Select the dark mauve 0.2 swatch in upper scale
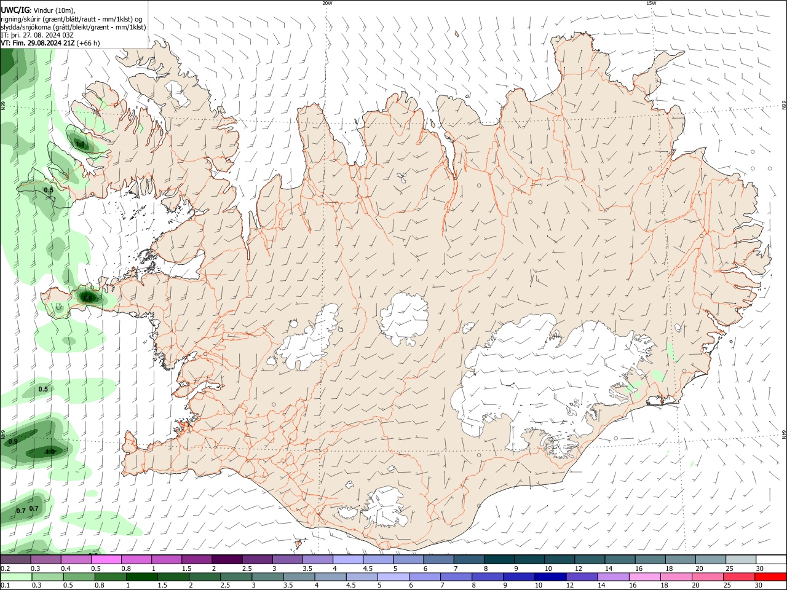 click(15, 559)
